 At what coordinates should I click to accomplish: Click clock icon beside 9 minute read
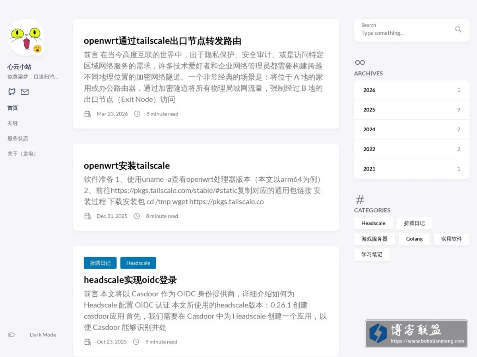pyautogui.click(x=136, y=342)
